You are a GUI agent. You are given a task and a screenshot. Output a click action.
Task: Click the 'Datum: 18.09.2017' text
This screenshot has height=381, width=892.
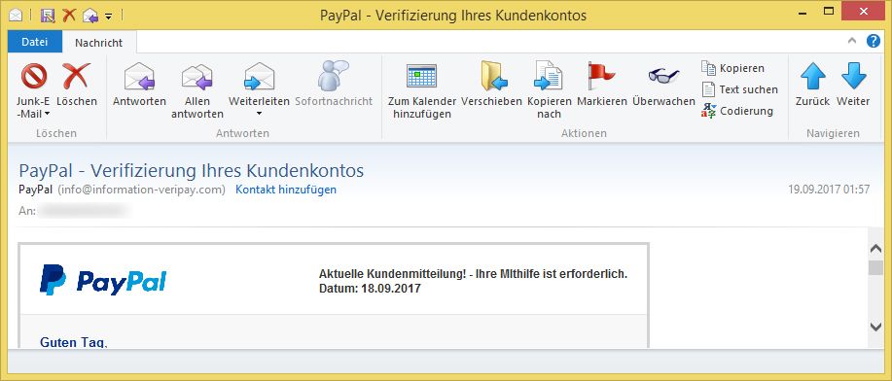(370, 289)
